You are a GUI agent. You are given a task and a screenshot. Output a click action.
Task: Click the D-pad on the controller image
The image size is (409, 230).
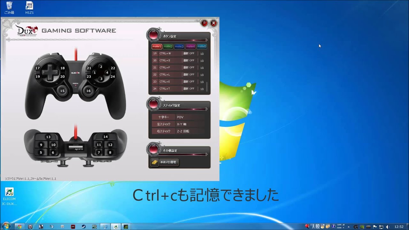coord(50,72)
